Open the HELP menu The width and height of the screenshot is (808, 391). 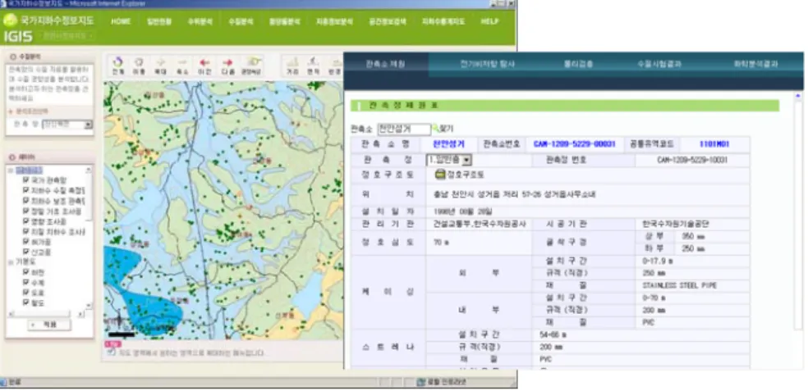489,21
